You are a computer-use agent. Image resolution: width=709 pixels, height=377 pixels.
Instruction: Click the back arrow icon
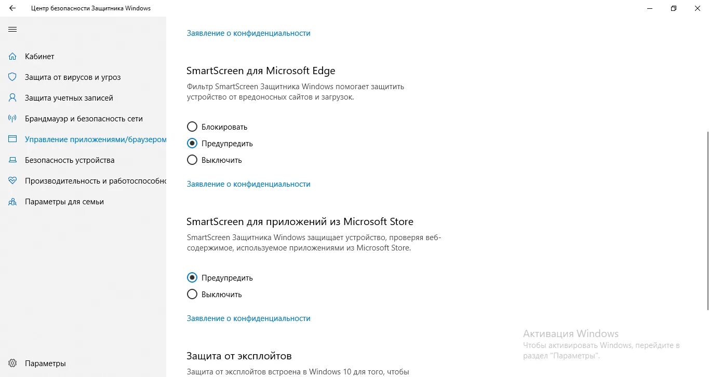pos(12,8)
